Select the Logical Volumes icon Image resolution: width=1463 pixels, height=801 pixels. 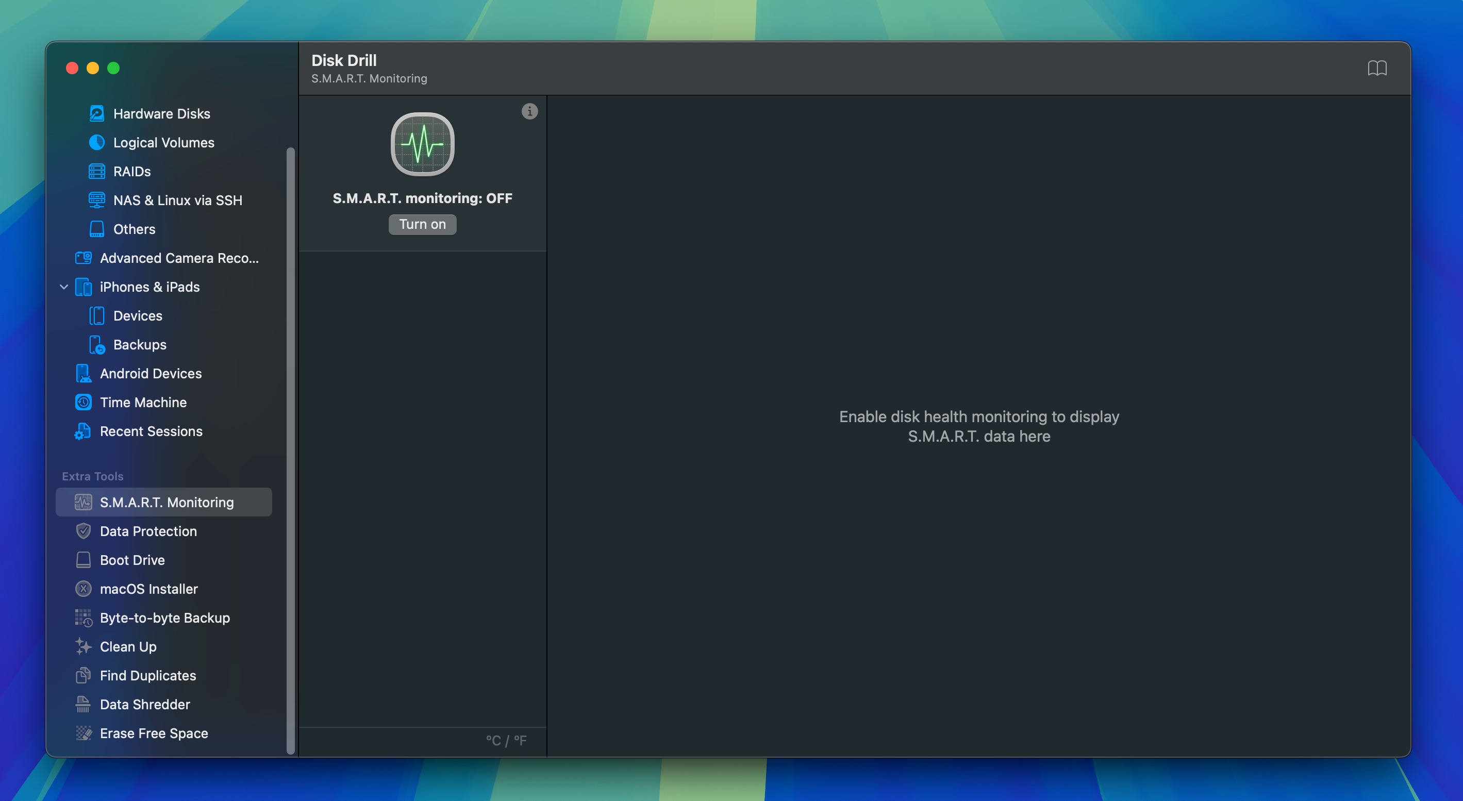click(96, 142)
